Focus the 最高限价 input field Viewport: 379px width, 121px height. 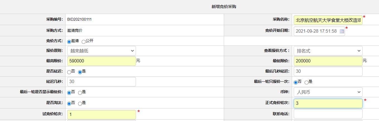(x=101, y=61)
